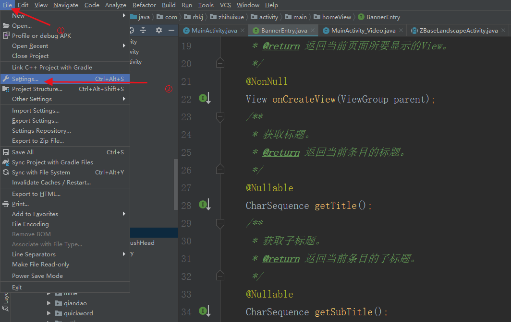Click the Settings wrench icon
The image size is (511, 322).
tap(6, 79)
